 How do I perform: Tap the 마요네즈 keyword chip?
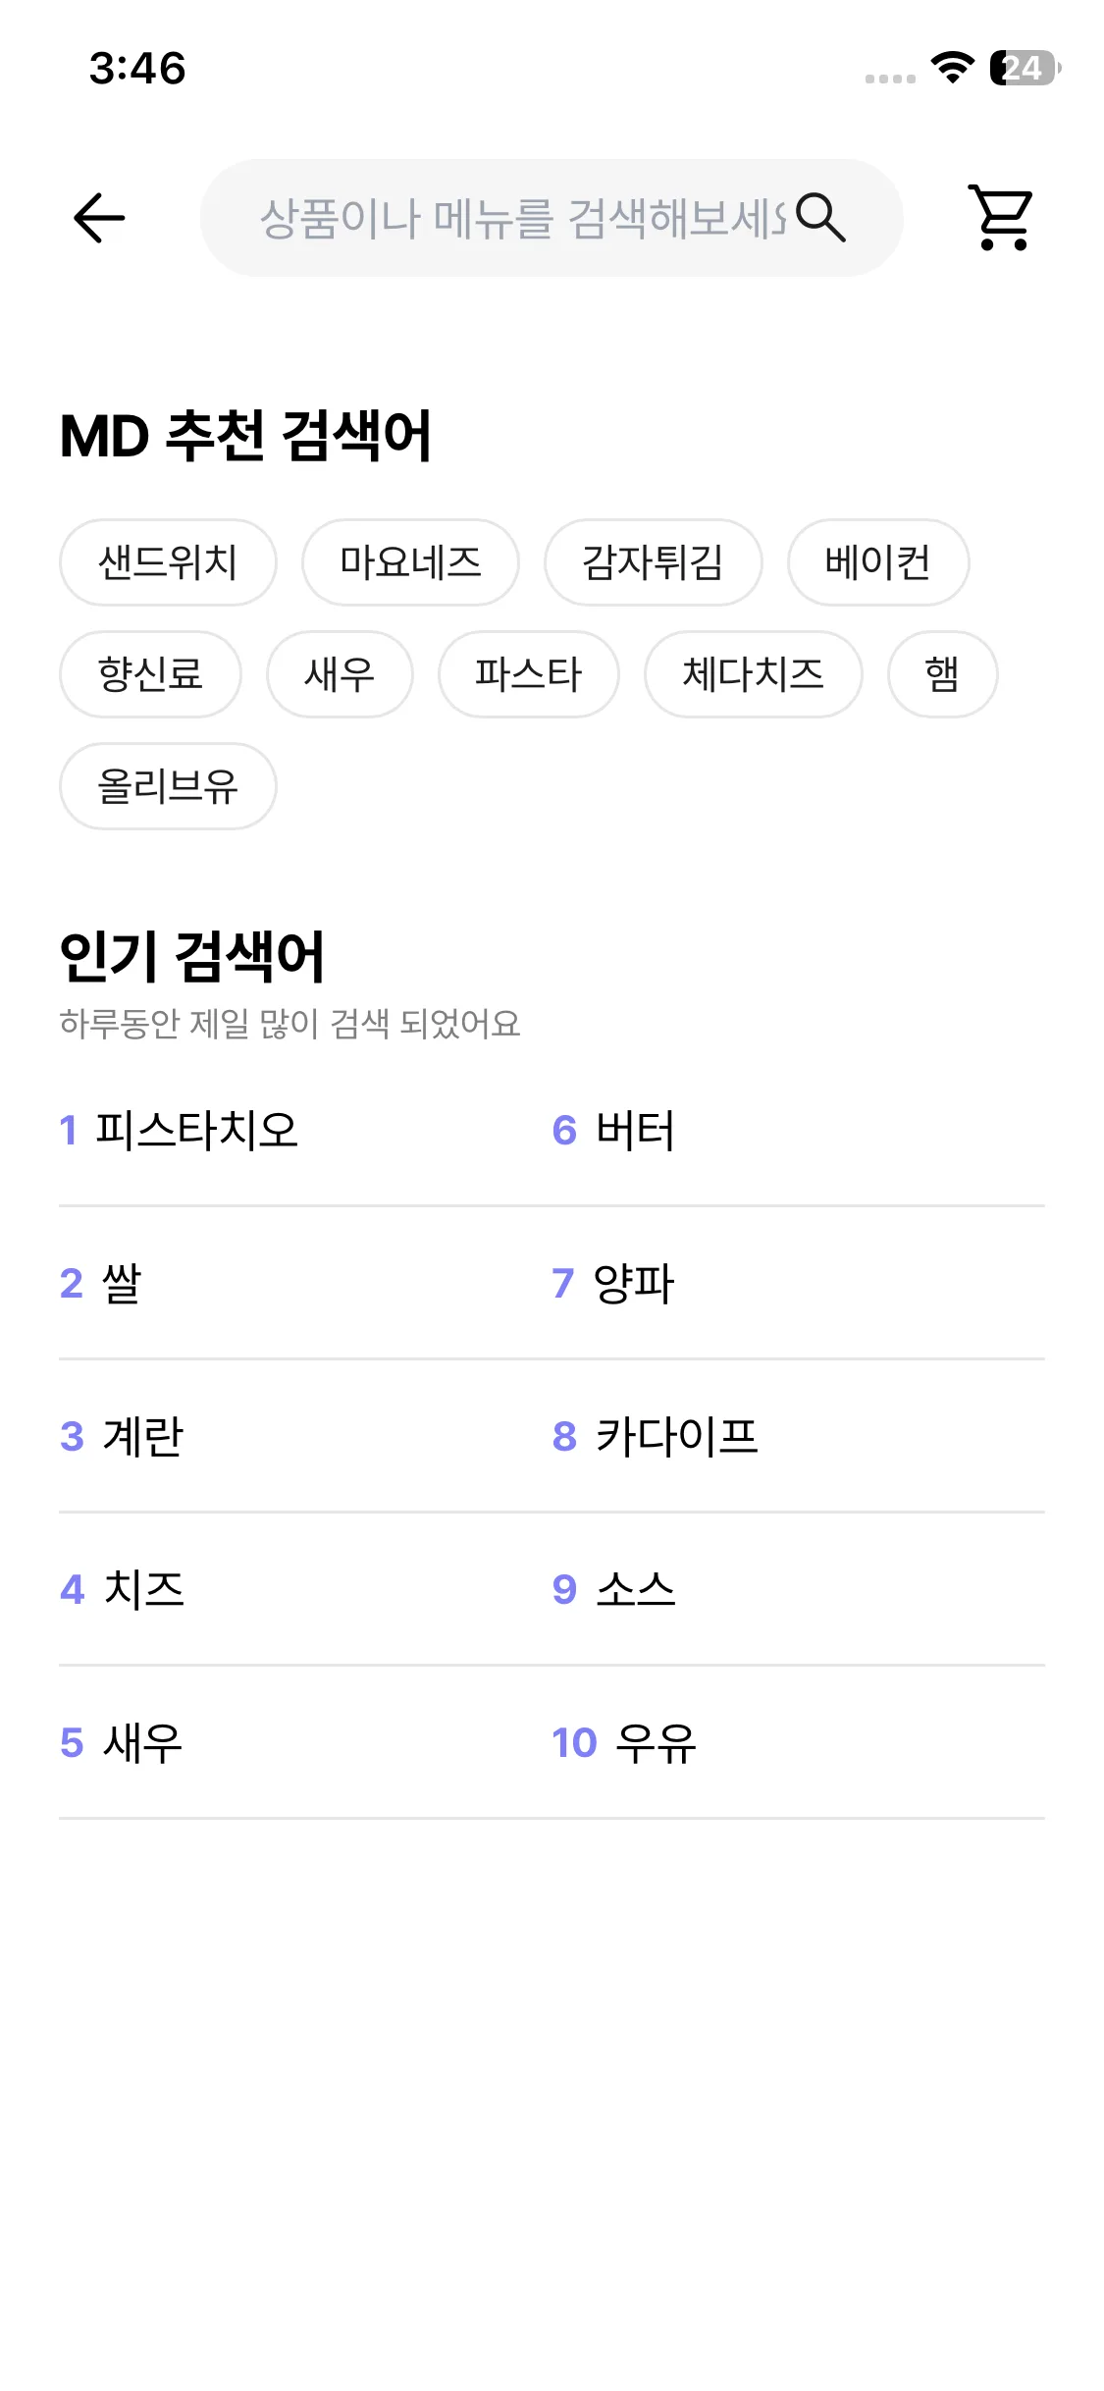(410, 562)
